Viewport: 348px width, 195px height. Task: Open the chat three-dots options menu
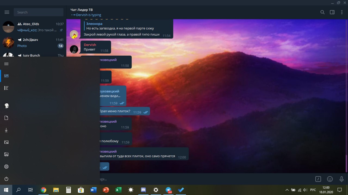342,12
